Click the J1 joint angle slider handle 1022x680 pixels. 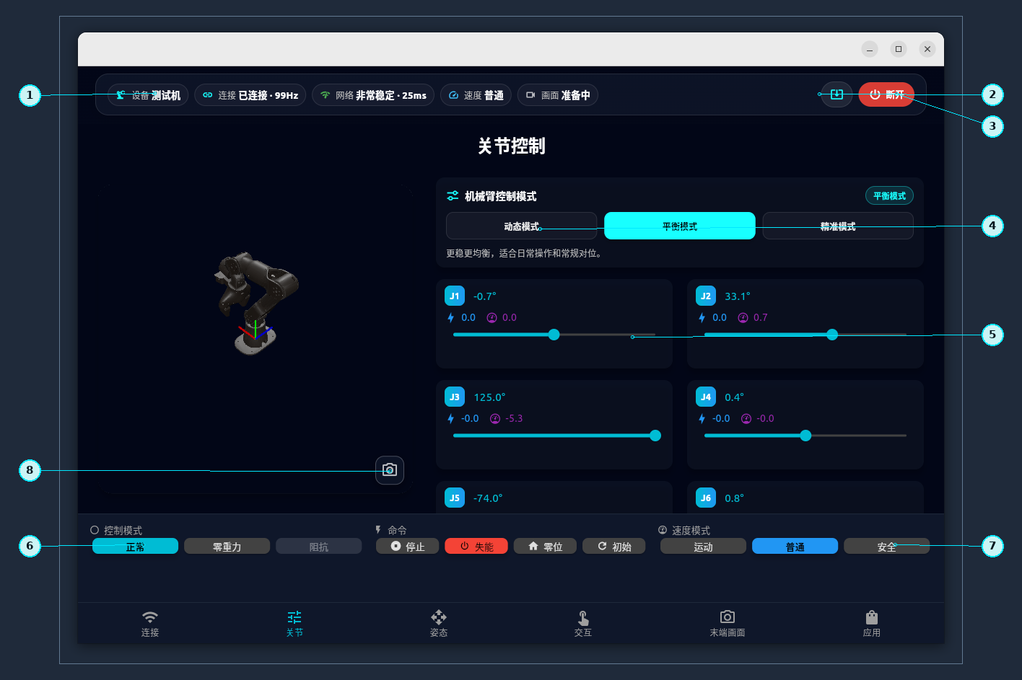(554, 335)
